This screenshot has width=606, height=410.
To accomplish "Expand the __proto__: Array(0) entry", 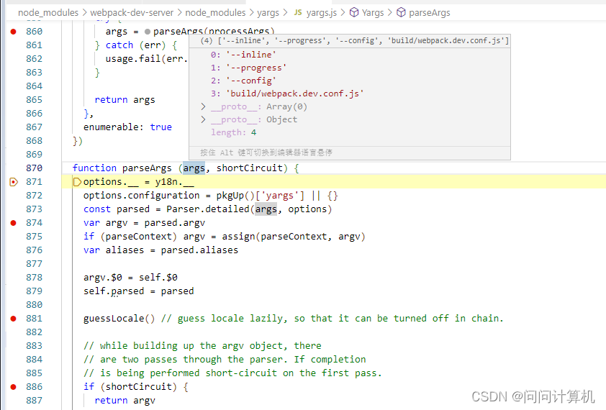I will [x=203, y=106].
